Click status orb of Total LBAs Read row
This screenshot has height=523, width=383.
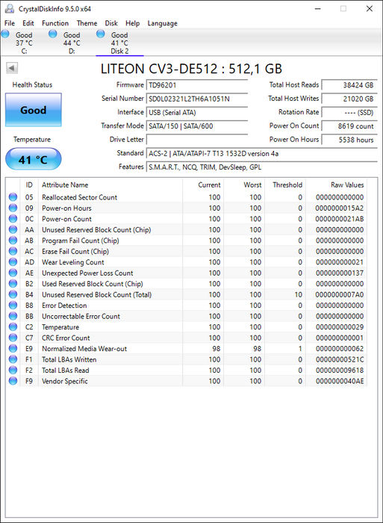coord(13,370)
